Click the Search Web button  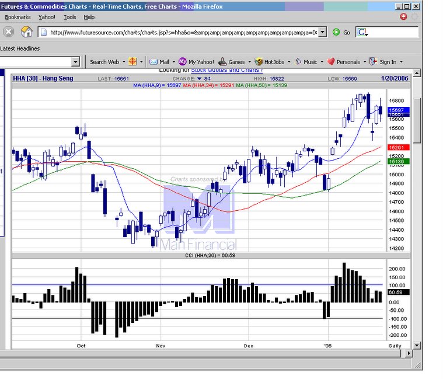pos(104,62)
